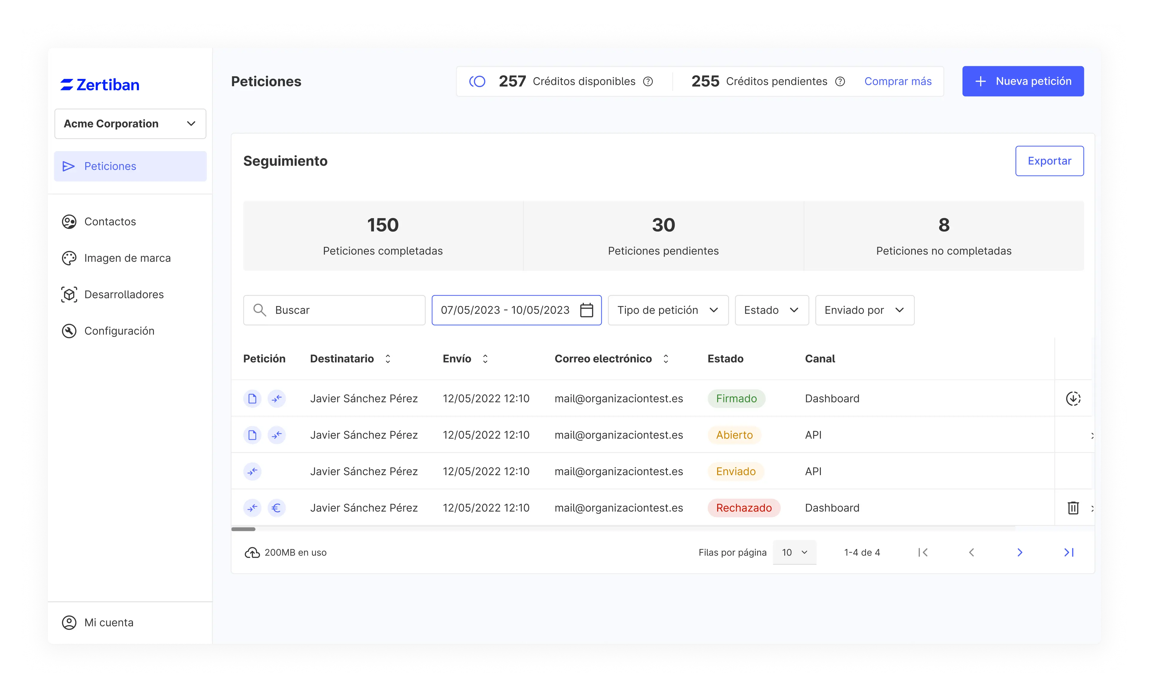Open Desarrolladores in the sidebar
Screen dimensions: 1149x692
coord(124,294)
